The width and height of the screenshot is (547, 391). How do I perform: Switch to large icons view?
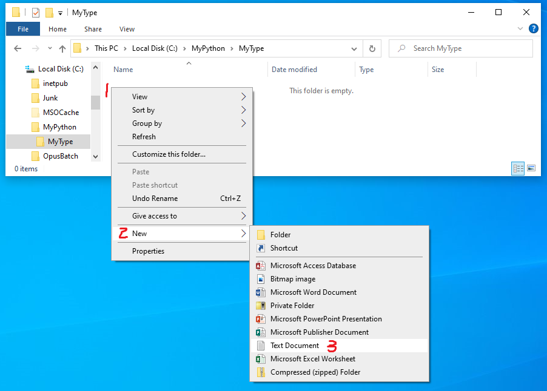[531, 168]
